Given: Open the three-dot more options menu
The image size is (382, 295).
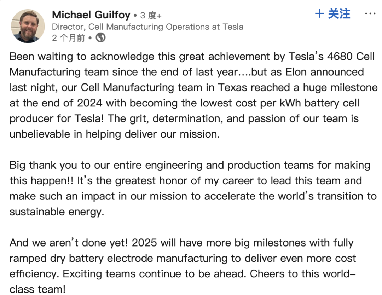Looking at the screenshot, I should (370, 13).
